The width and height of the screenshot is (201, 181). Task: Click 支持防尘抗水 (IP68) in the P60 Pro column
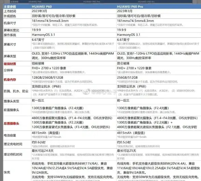pos(132,87)
